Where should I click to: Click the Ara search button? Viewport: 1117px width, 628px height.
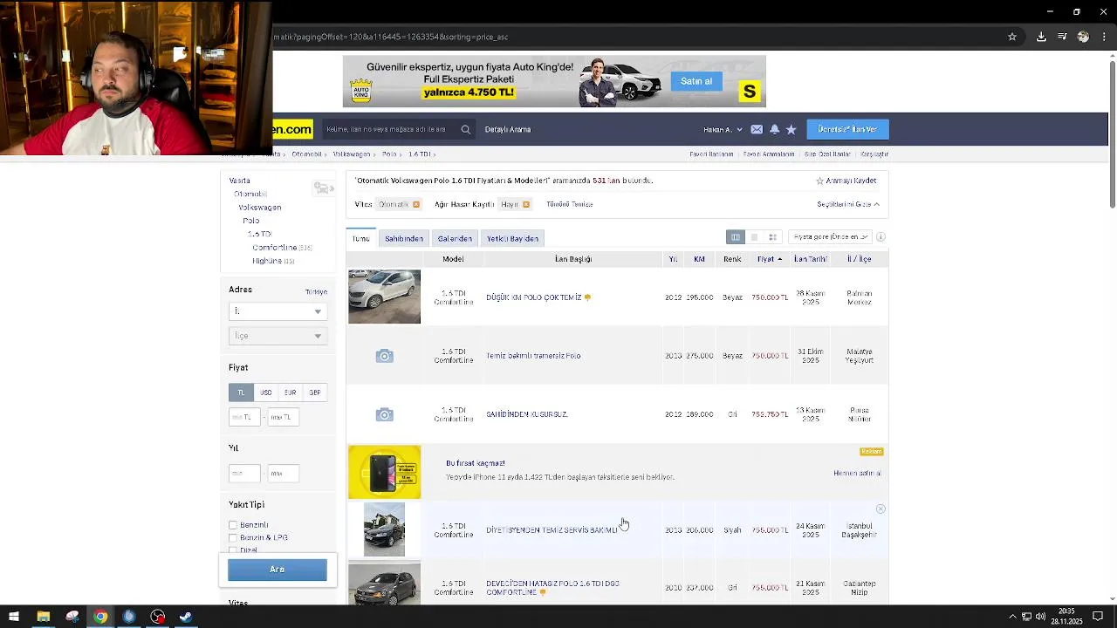point(278,570)
